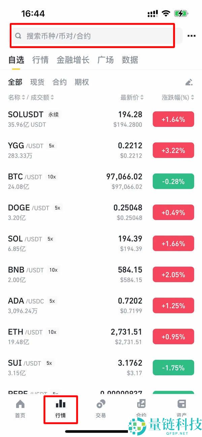Toggle DOGE change button to price view
Screen dimensions: 202x437
tap(173, 212)
